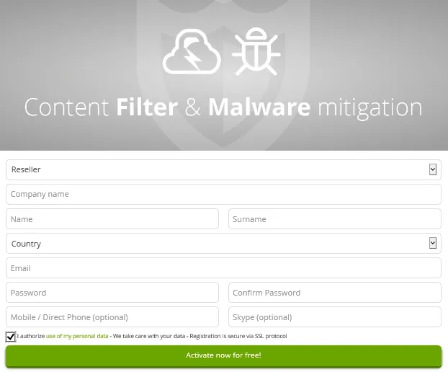This screenshot has width=448, height=372.
Task: Click Activate now for free! button
Action: 223,355
